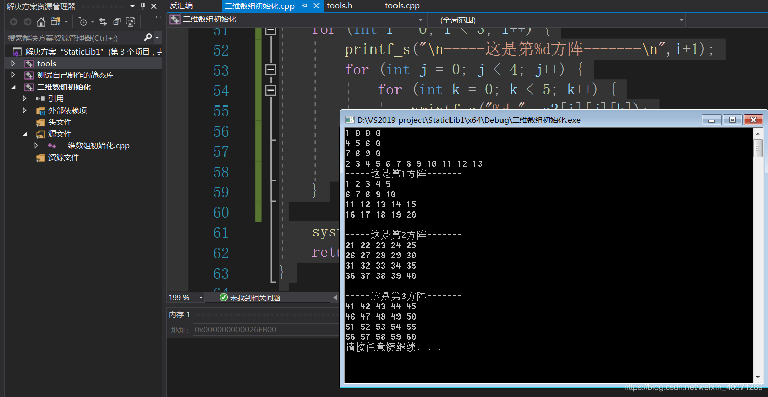Screen dimensions: 768x397
Task: Open the pending changes filter dropdown arrow
Action: (x=92, y=22)
